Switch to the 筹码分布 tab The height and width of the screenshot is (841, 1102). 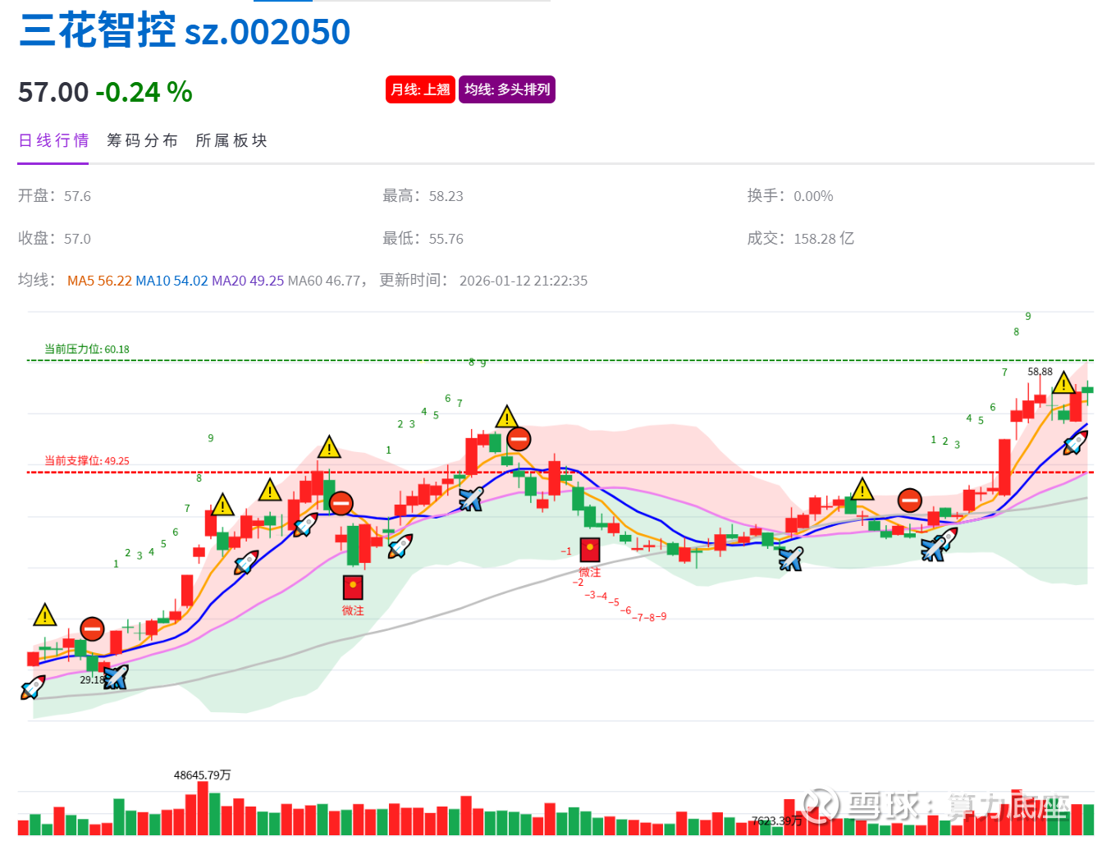pyautogui.click(x=143, y=140)
